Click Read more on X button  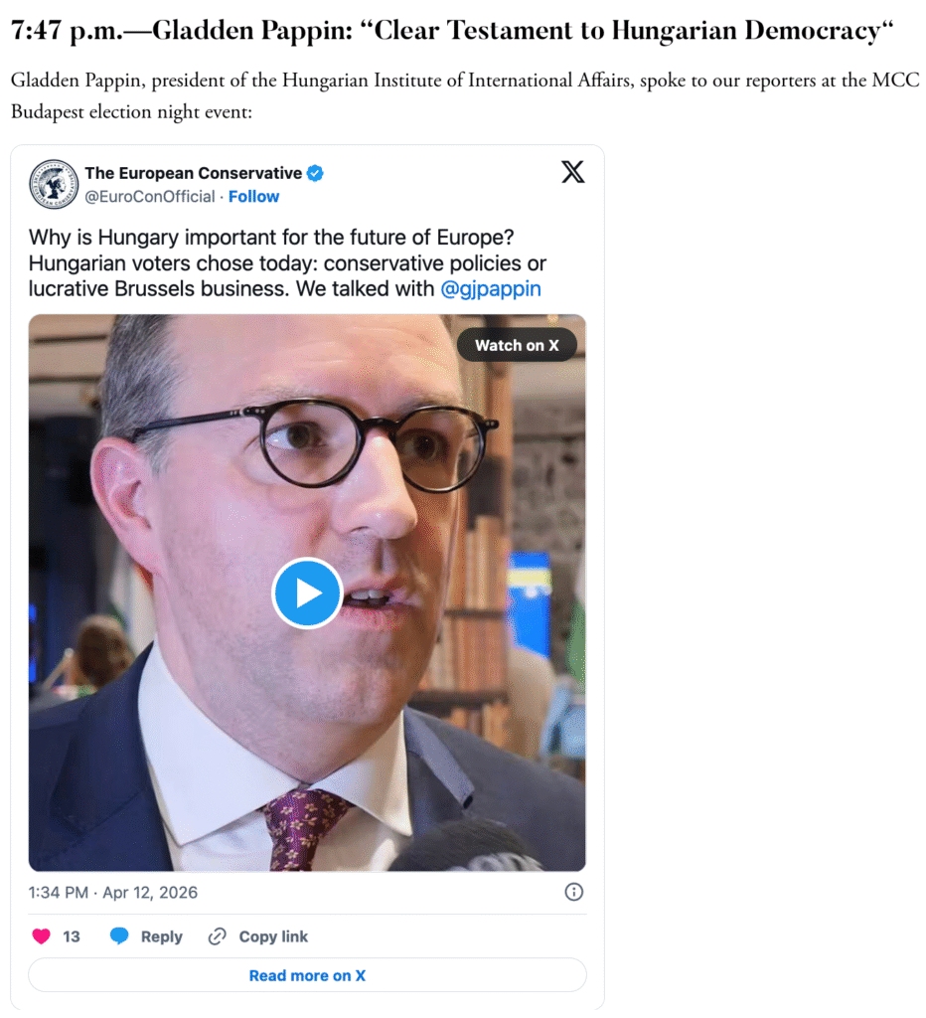point(307,975)
